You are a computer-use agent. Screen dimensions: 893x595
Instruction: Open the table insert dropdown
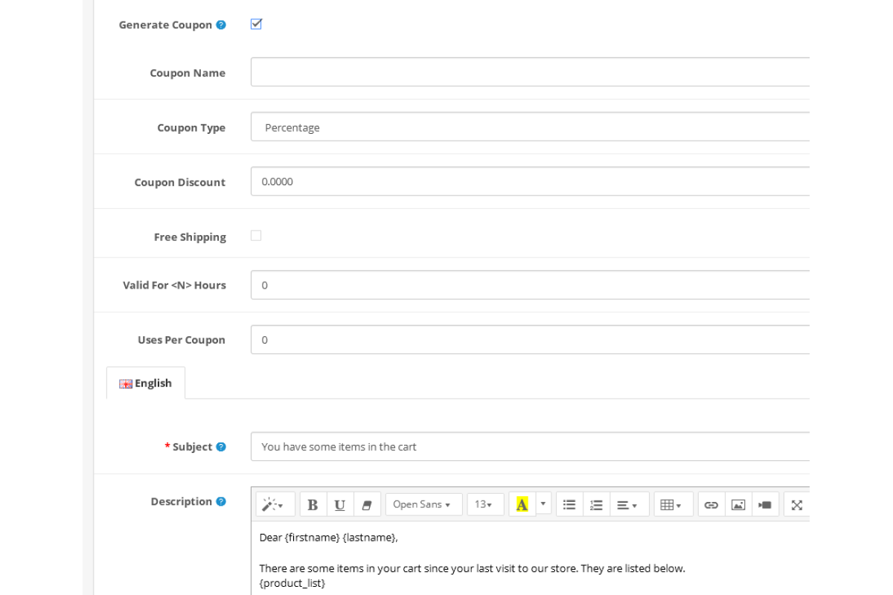click(x=672, y=504)
